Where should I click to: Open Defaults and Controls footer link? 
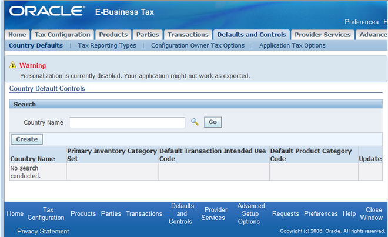click(182, 213)
